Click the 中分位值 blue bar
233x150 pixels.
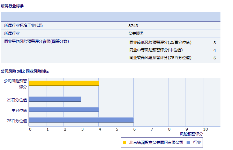64,110
